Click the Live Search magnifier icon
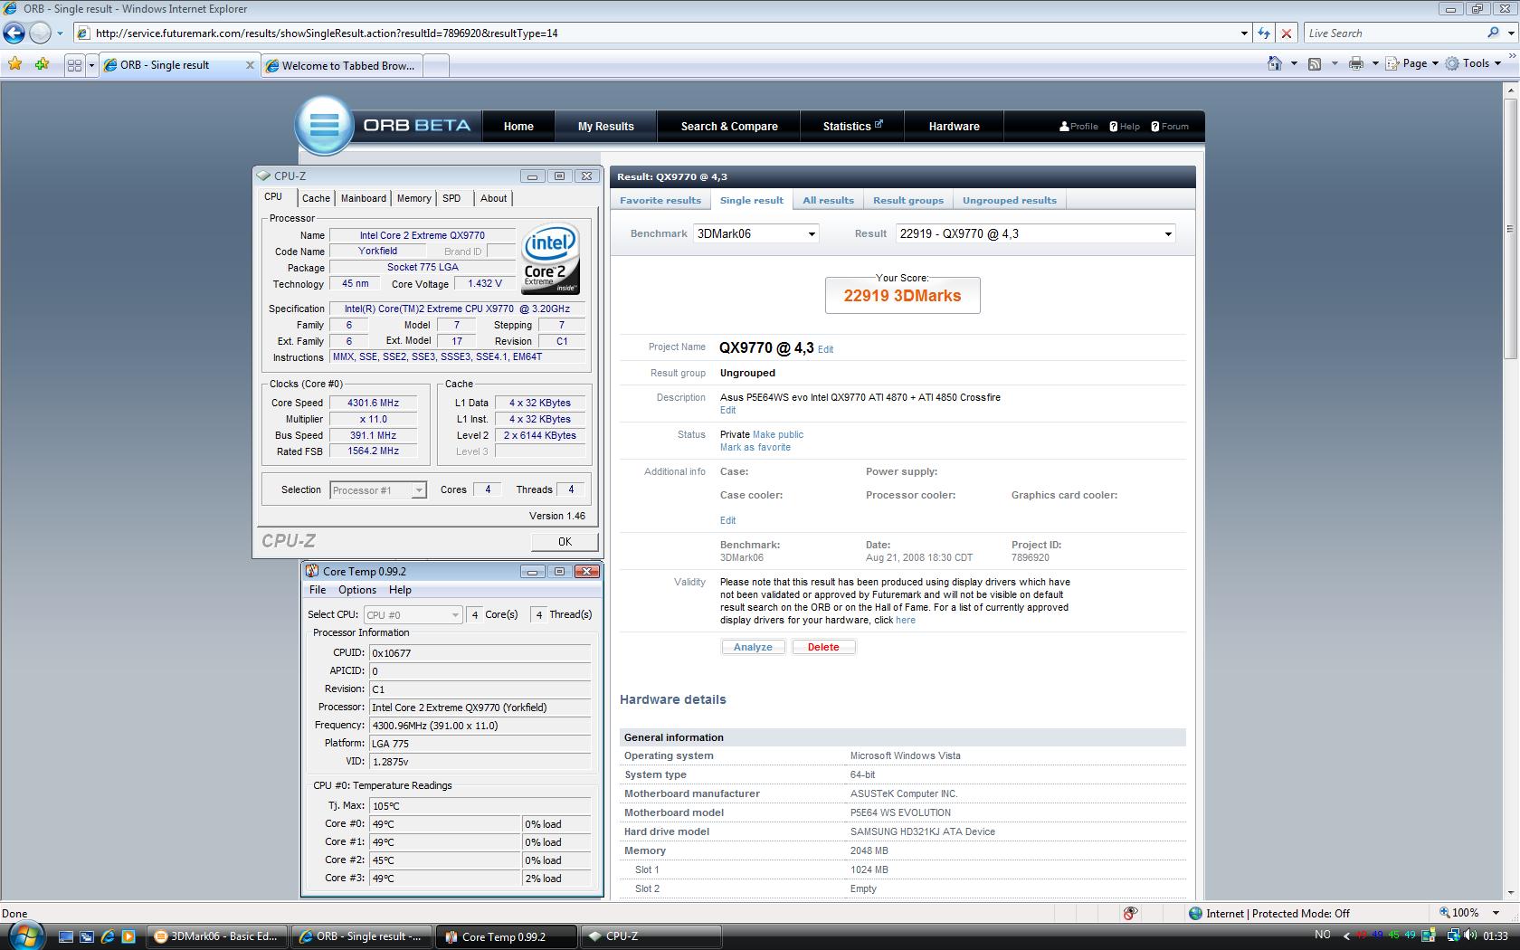Viewport: 1520px width, 950px height. pyautogui.click(x=1493, y=33)
